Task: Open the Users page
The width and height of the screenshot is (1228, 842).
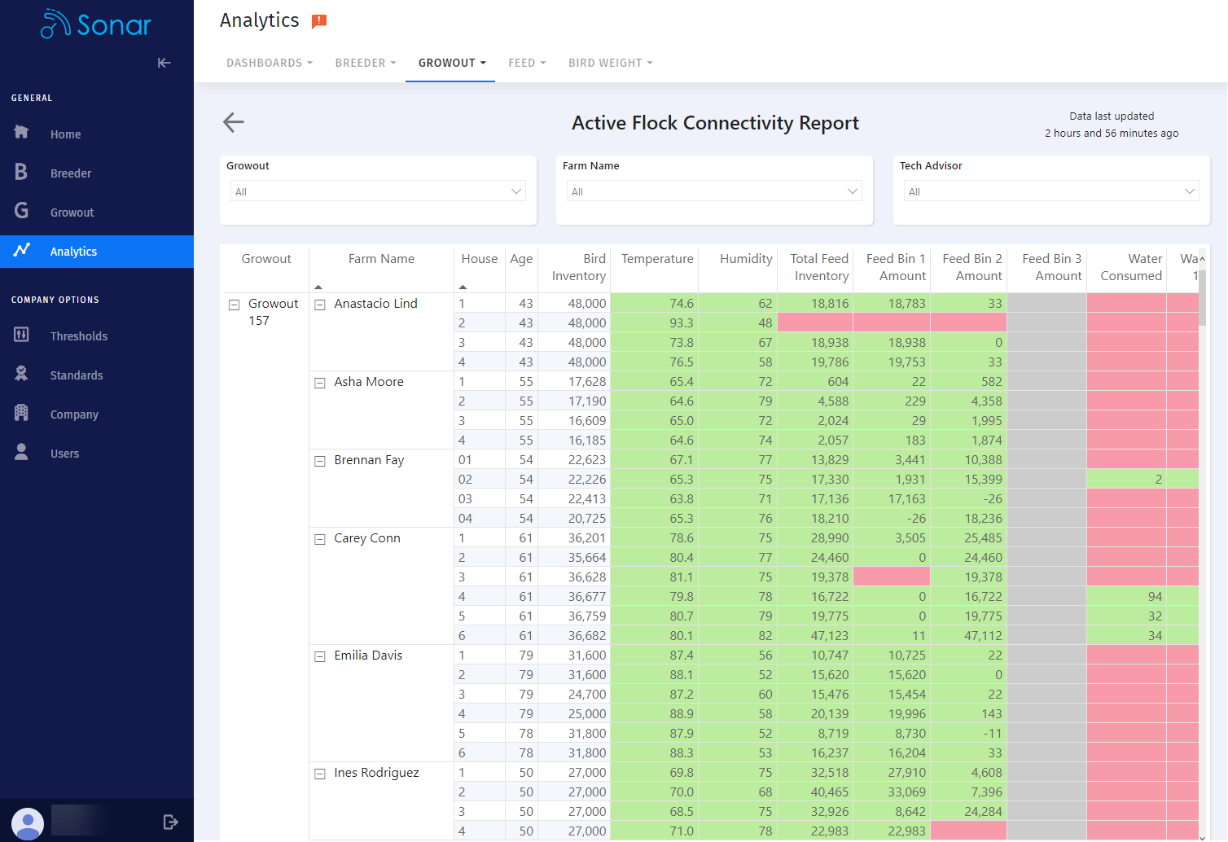Action: [64, 454]
